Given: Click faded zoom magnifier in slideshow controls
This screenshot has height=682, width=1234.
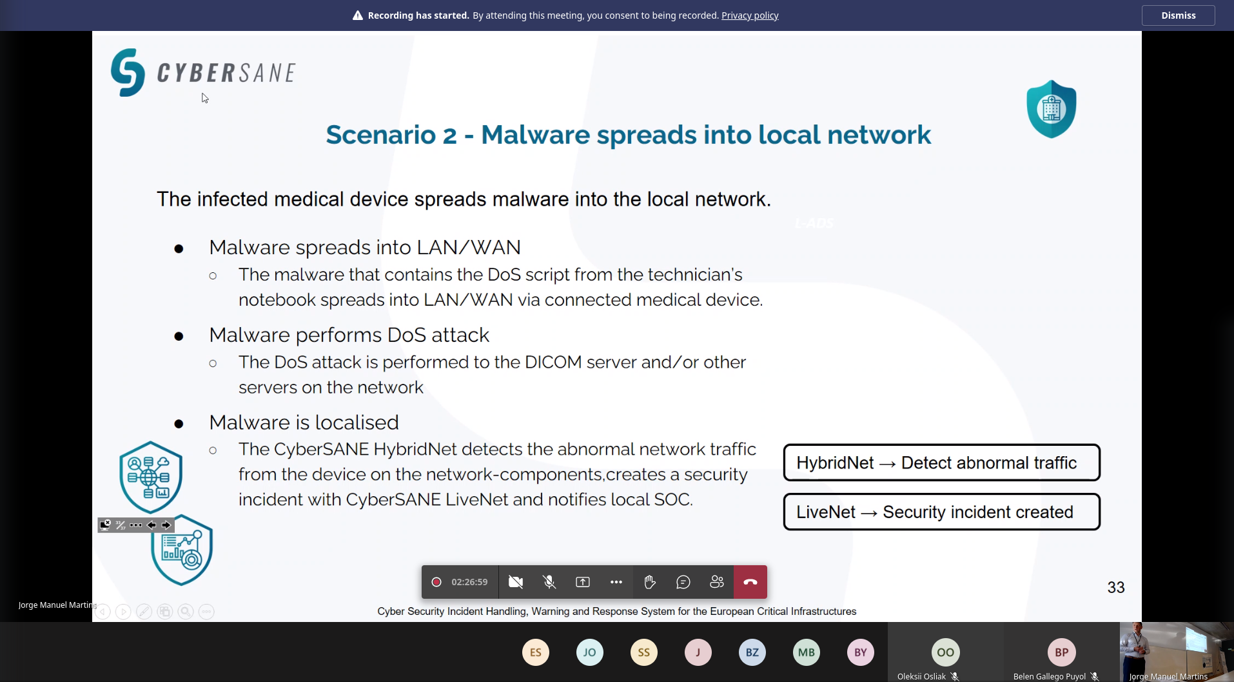Looking at the screenshot, I should [186, 612].
